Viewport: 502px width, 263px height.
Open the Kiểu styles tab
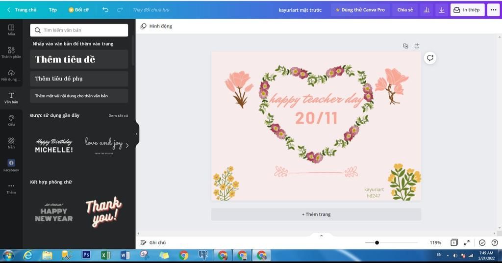click(x=11, y=120)
